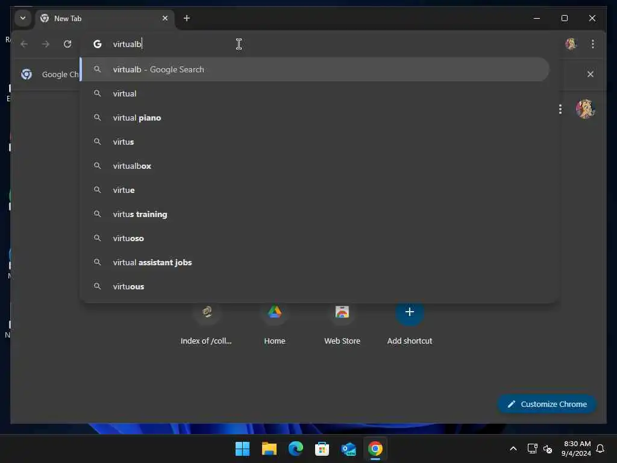Select the 'virtual' suggestion
This screenshot has width=617, height=463.
tap(315, 93)
